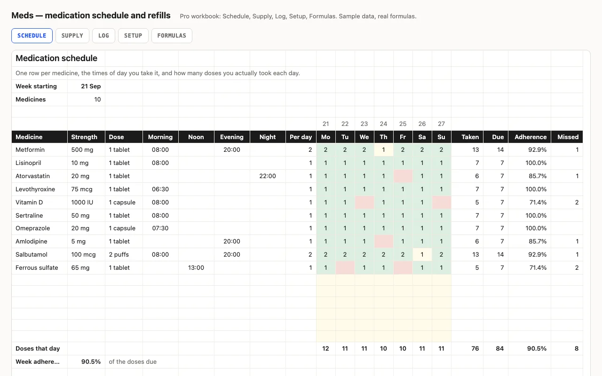Select Metformin's Thursday dose count cell
The height and width of the screenshot is (376, 602).
pyautogui.click(x=384, y=150)
